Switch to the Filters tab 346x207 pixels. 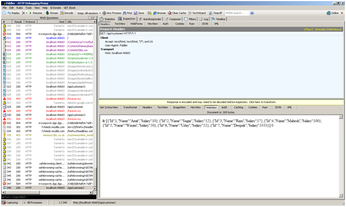pos(190,19)
